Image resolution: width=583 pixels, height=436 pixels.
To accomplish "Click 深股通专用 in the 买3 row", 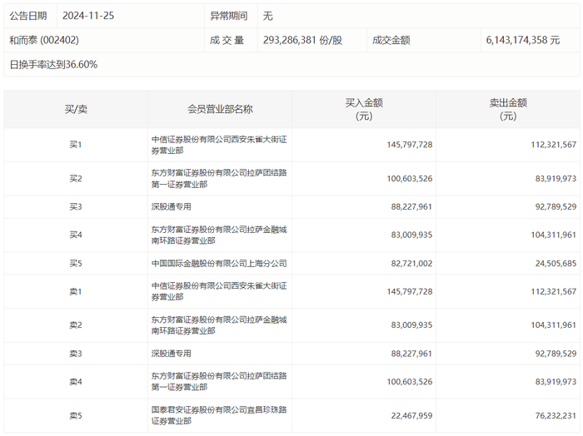I will click(171, 206).
